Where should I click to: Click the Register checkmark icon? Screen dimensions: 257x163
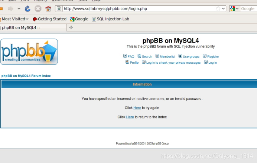(x=205, y=56)
